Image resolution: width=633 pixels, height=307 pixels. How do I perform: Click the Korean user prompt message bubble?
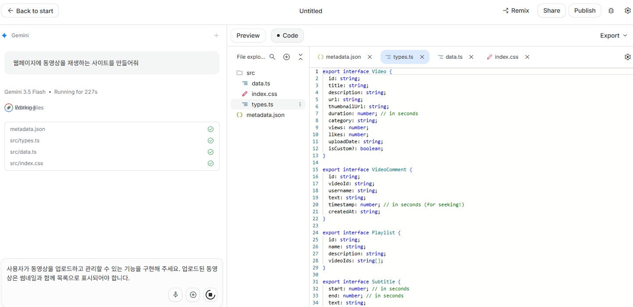pyautogui.click(x=112, y=63)
